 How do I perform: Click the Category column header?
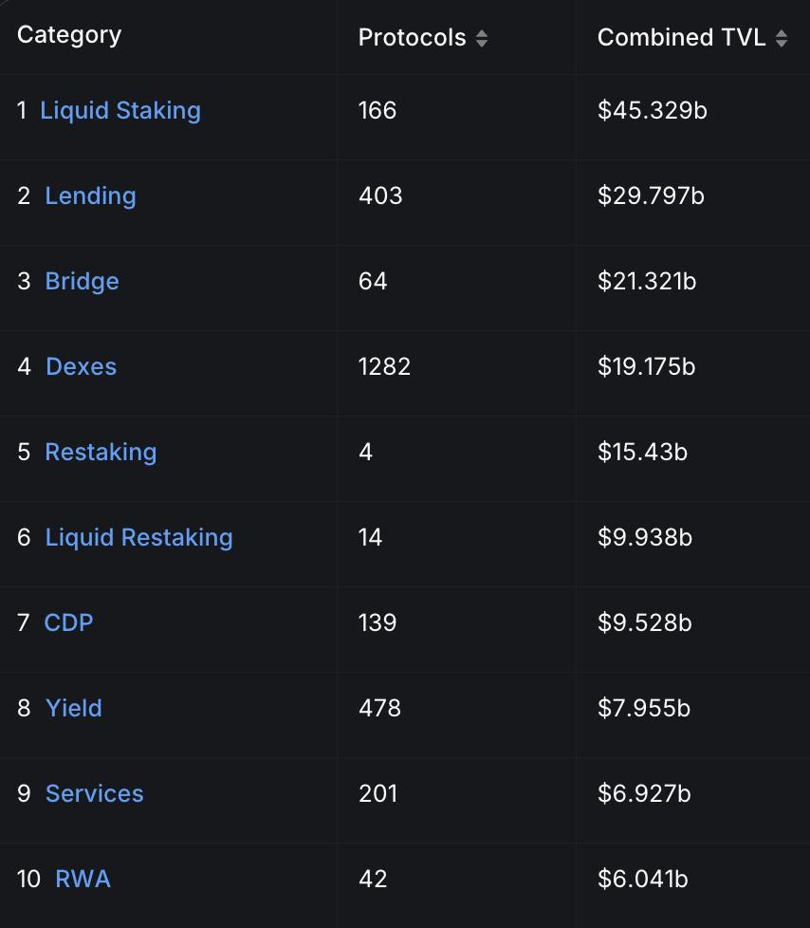click(69, 35)
